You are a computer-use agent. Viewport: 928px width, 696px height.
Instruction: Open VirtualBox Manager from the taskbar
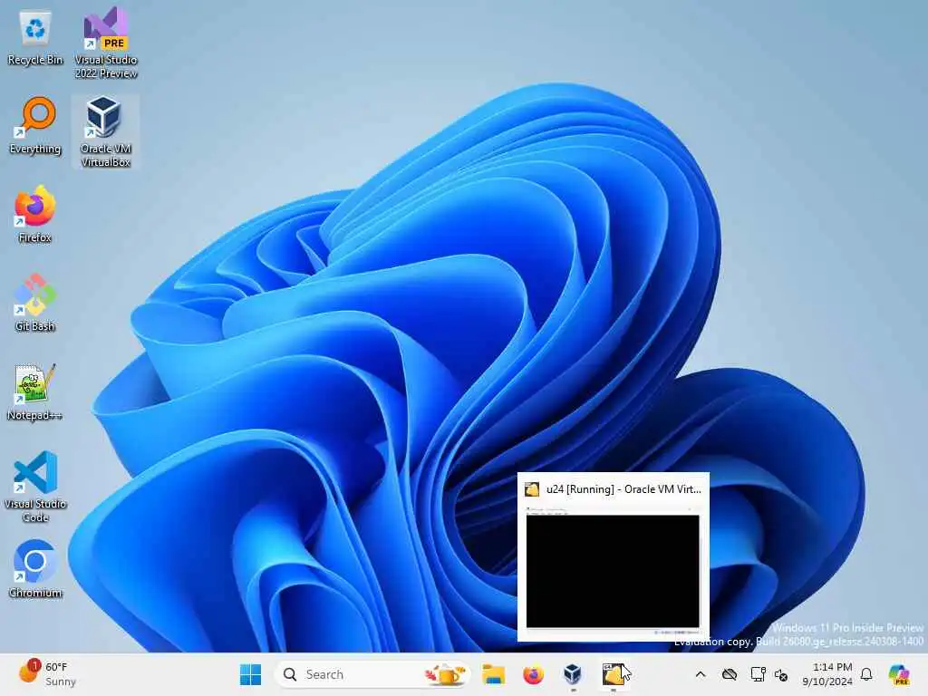click(573, 674)
